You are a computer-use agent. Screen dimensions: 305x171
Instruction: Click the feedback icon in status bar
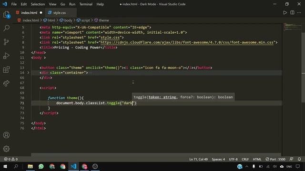291,159
